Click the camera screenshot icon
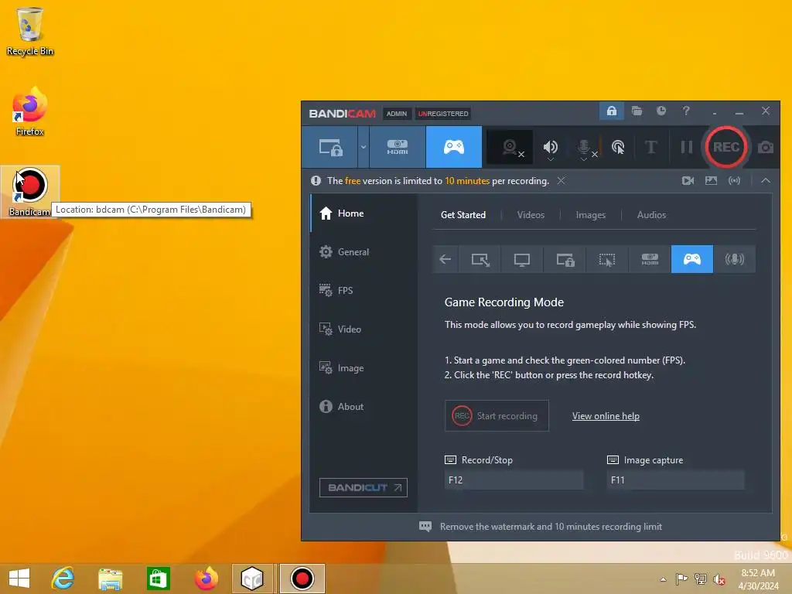 [x=765, y=147]
